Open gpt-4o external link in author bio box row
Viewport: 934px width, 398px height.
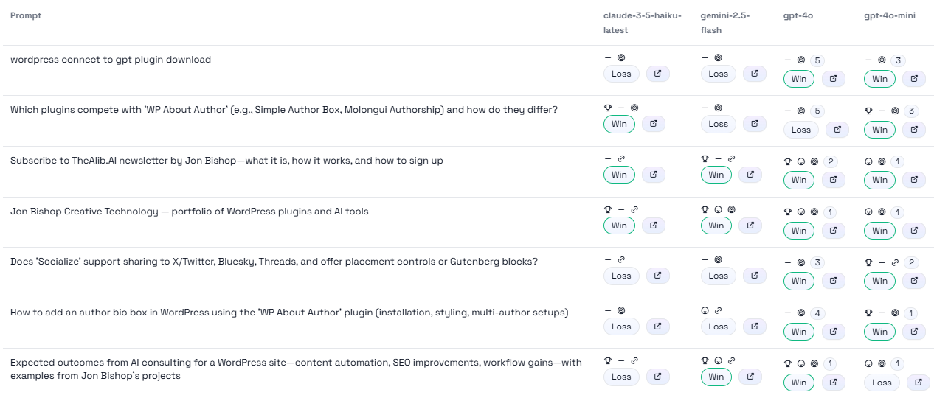833,332
